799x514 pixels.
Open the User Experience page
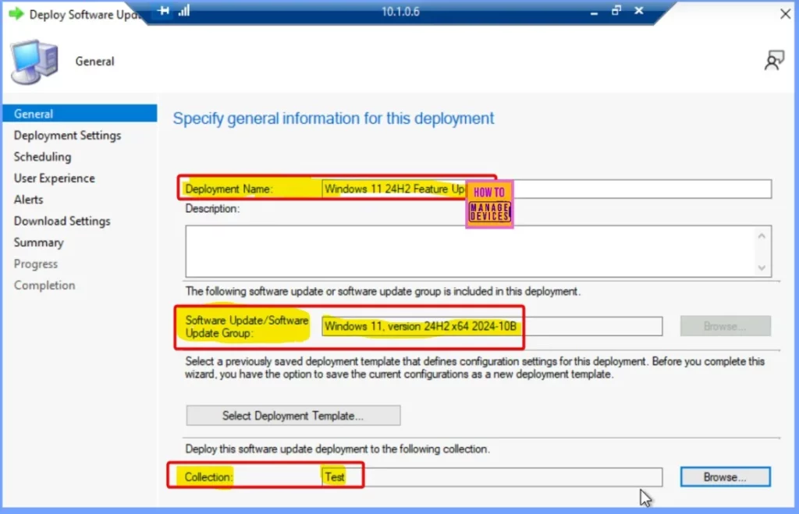(x=54, y=179)
